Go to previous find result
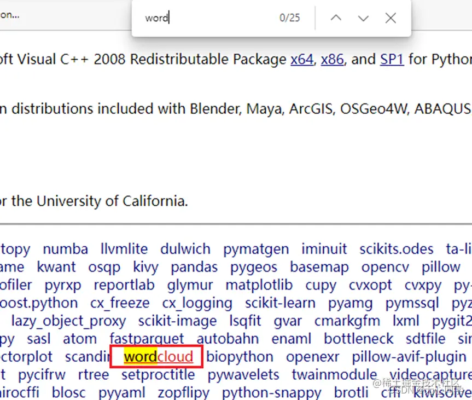 pos(336,18)
